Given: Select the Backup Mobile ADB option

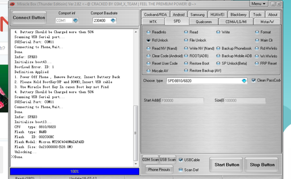Looking at the screenshot, I should 234,56.
